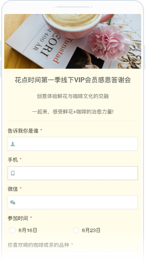Click the 微信 field label
Image resolution: width=146 pixels, height=264 pixels.
point(13,189)
